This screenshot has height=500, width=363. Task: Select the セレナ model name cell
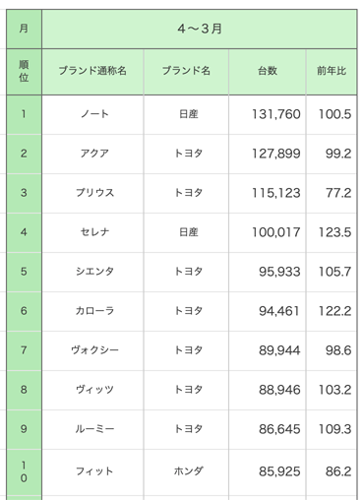pos(92,232)
